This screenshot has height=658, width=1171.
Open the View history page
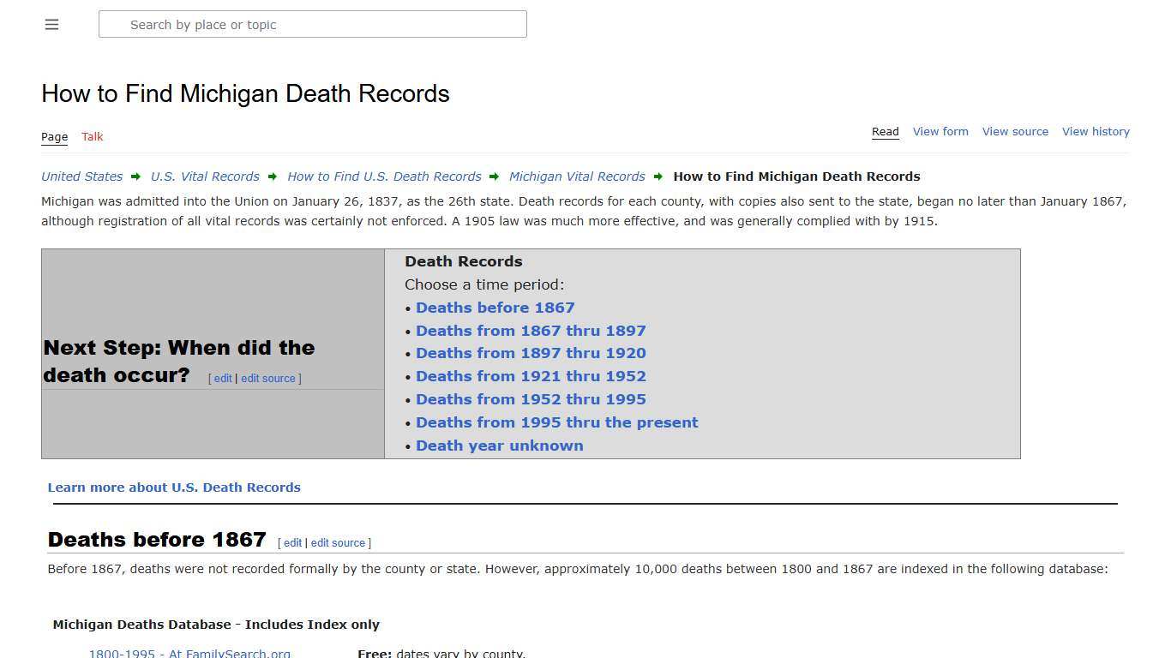[x=1096, y=131]
